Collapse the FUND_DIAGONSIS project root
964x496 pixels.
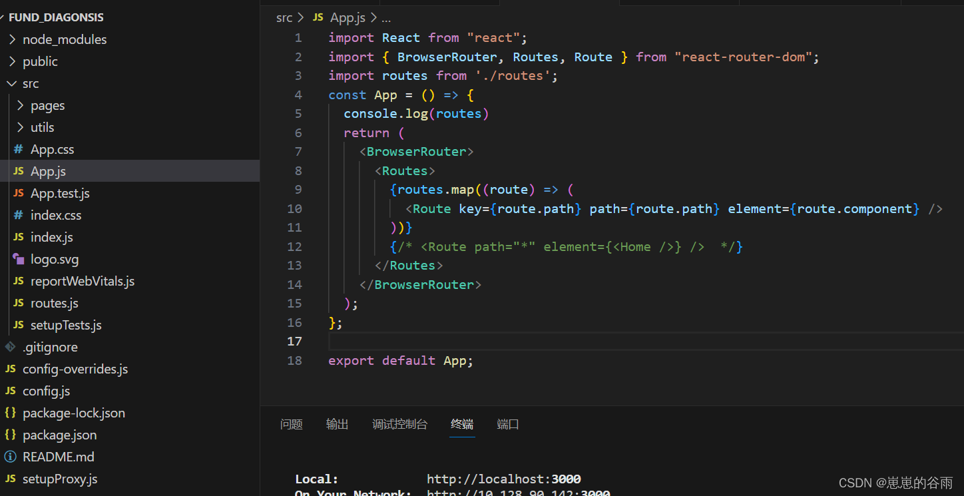3,17
